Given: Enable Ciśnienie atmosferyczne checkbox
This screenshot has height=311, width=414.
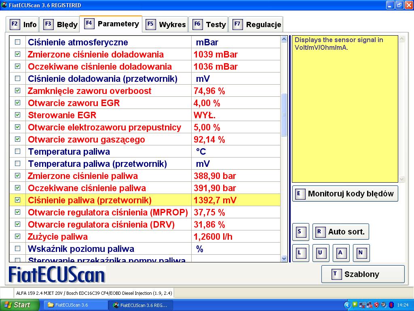Looking at the screenshot, I should [17, 42].
